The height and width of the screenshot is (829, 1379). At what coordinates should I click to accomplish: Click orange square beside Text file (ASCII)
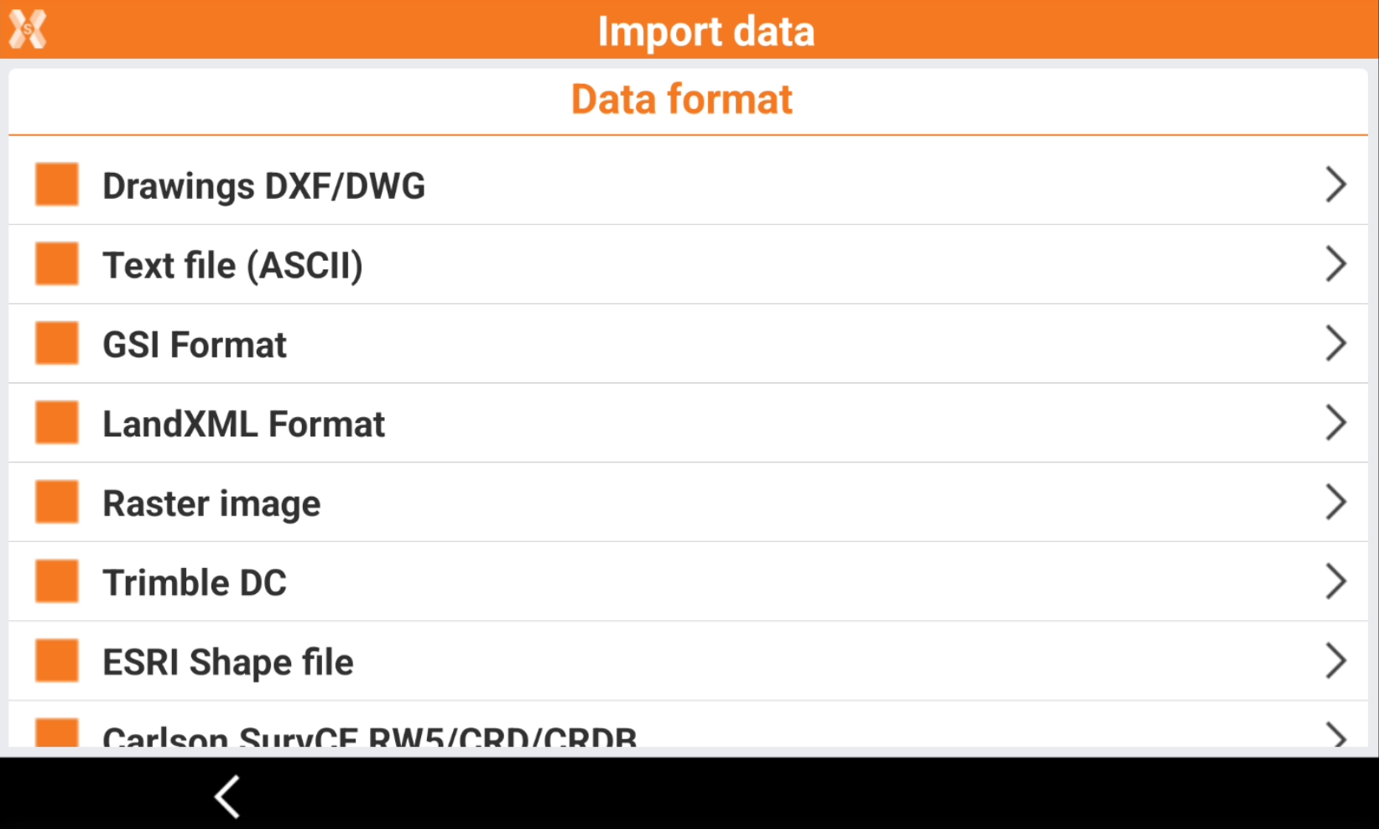57,264
